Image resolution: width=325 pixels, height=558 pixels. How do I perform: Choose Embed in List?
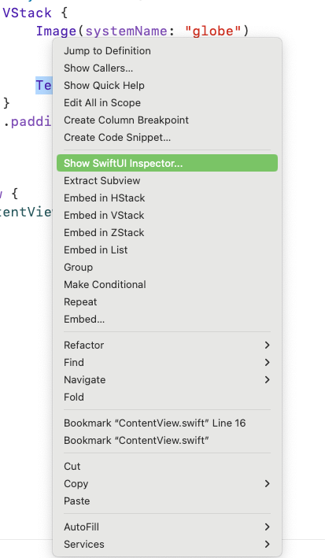tap(167, 249)
